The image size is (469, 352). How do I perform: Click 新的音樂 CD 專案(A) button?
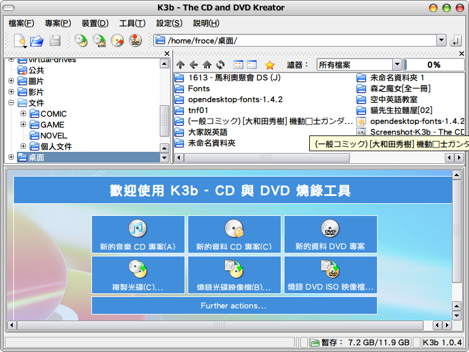coord(138,234)
